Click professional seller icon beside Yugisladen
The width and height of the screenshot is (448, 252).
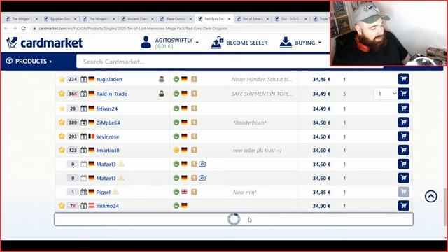(162, 79)
